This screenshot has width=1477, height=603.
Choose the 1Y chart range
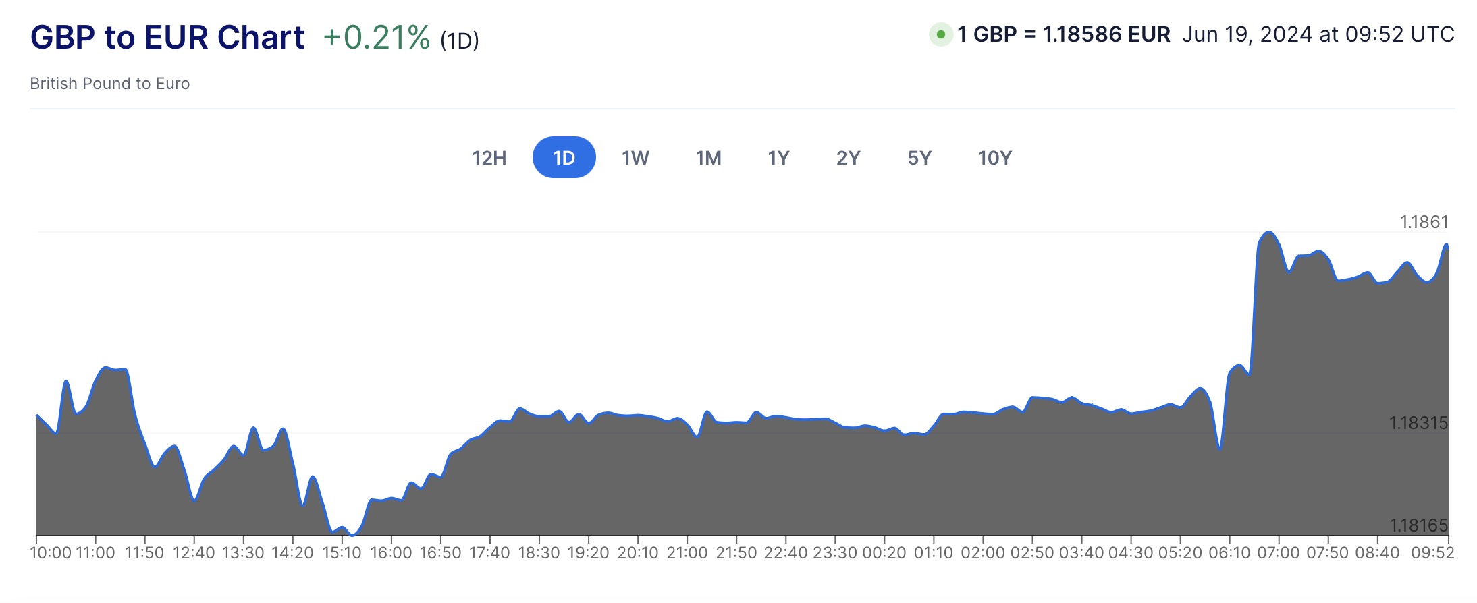(x=778, y=158)
